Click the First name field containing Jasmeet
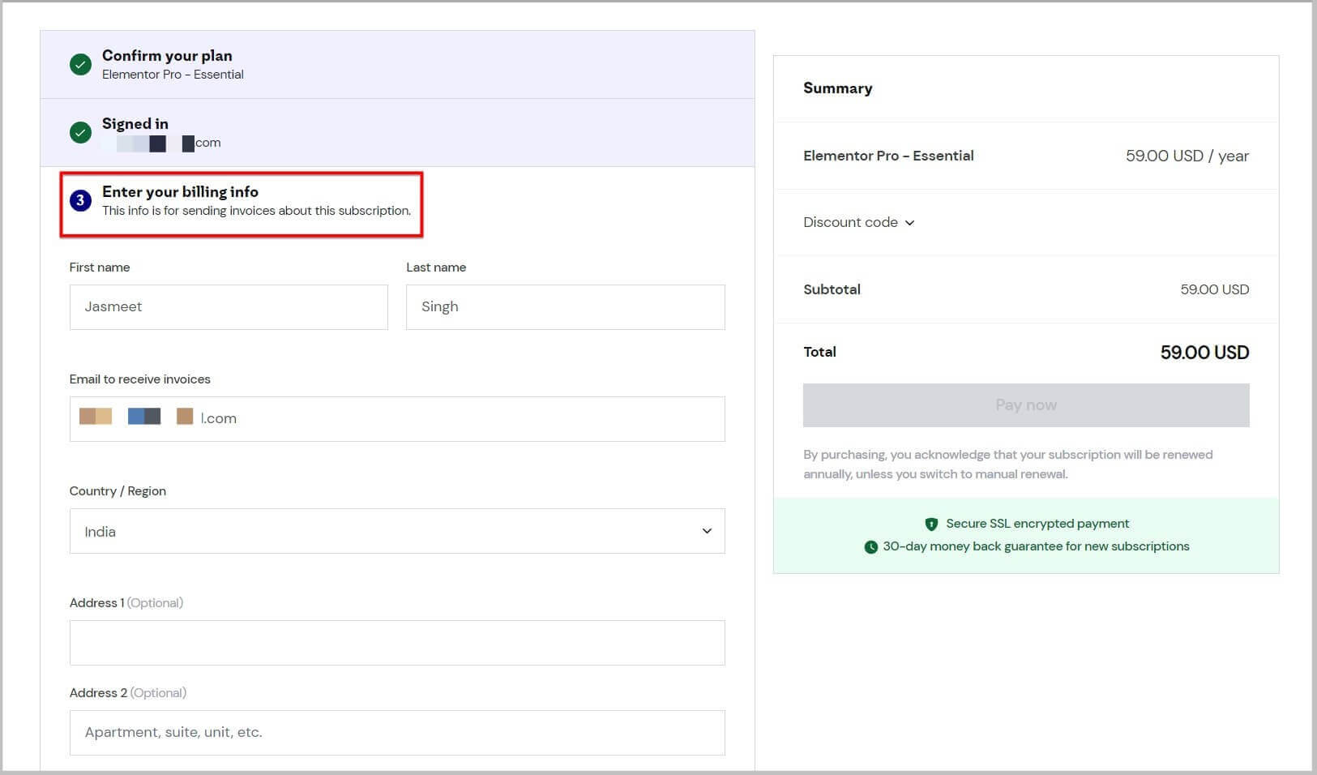 click(x=229, y=307)
